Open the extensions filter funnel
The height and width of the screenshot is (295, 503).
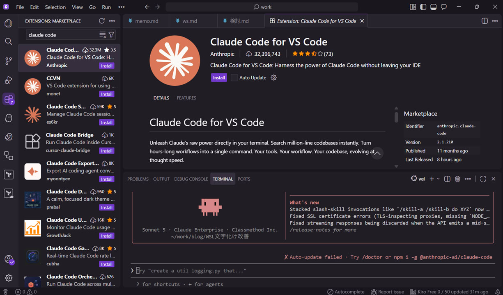(111, 35)
